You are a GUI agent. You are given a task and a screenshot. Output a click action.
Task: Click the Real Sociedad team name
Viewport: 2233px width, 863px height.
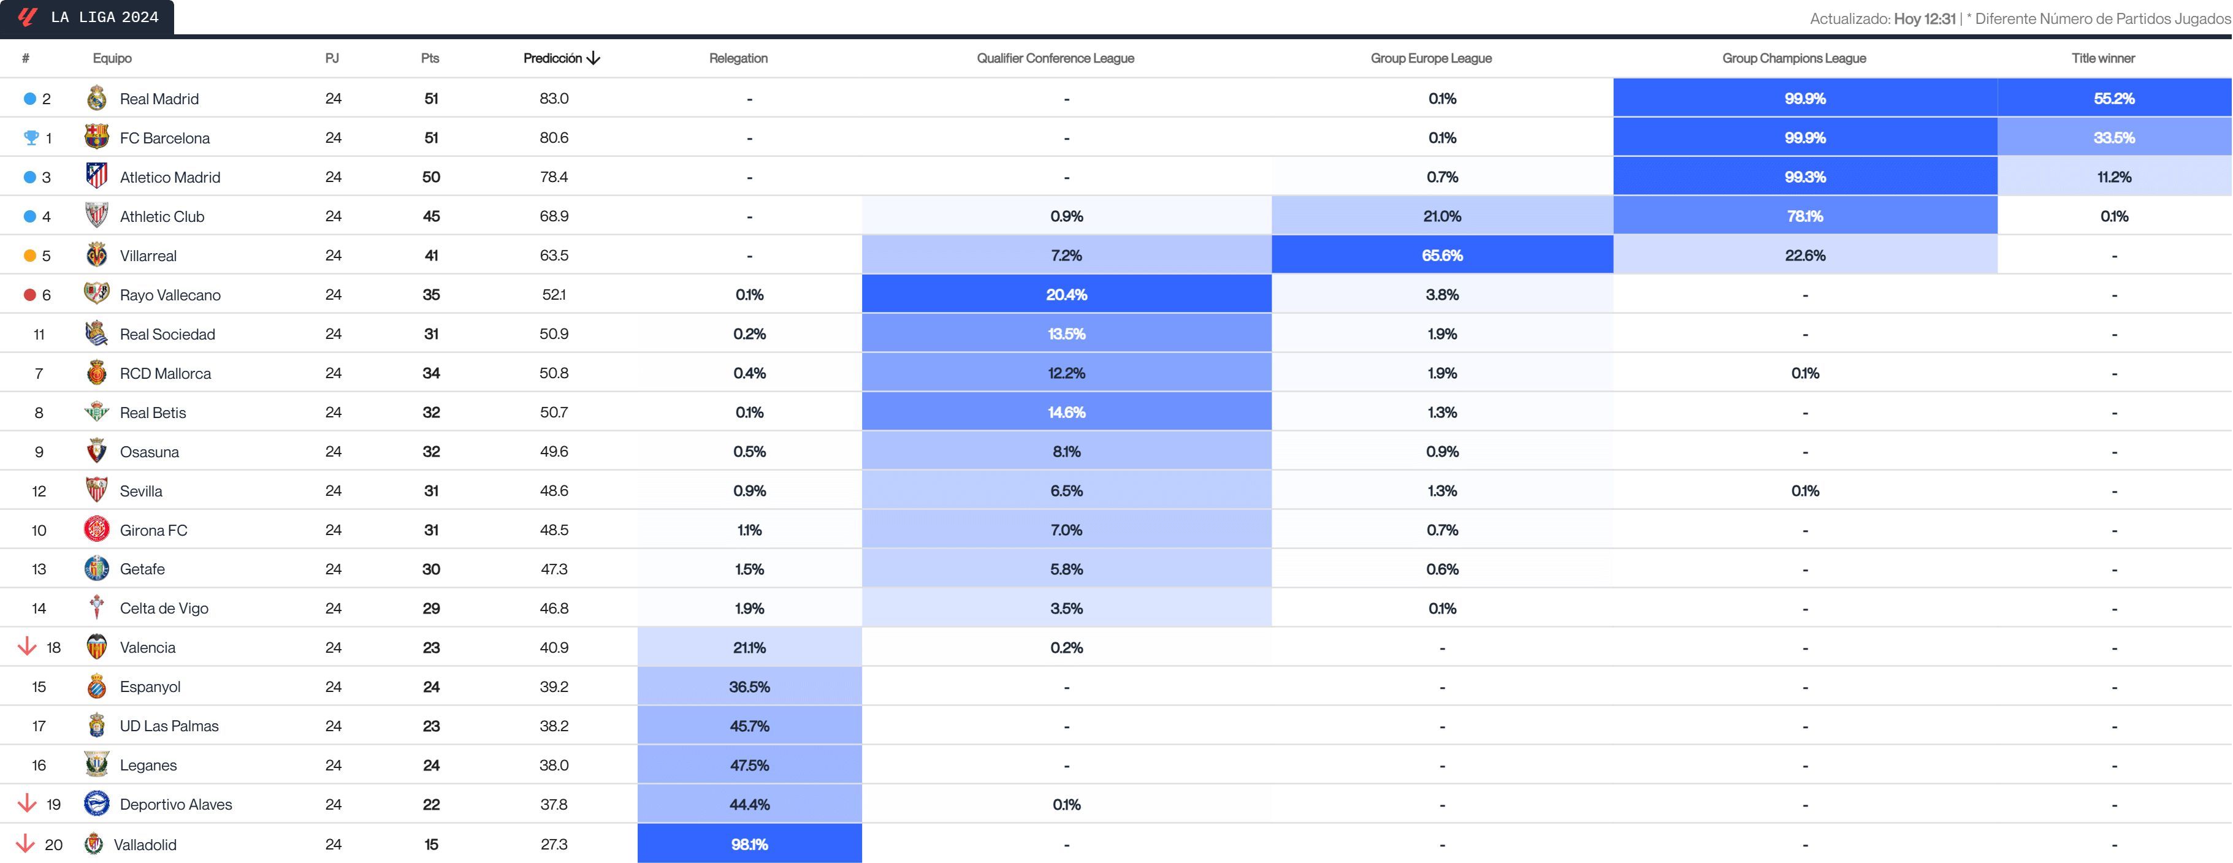[x=167, y=333]
